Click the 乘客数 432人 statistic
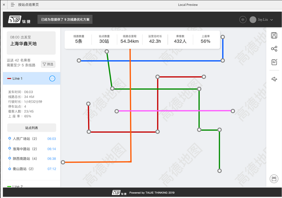Image resolution: width=282 pixels, height=198 pixels. pyautogui.click(x=180, y=39)
